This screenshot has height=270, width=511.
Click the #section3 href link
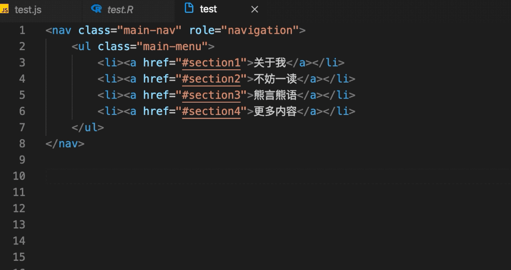(211, 95)
